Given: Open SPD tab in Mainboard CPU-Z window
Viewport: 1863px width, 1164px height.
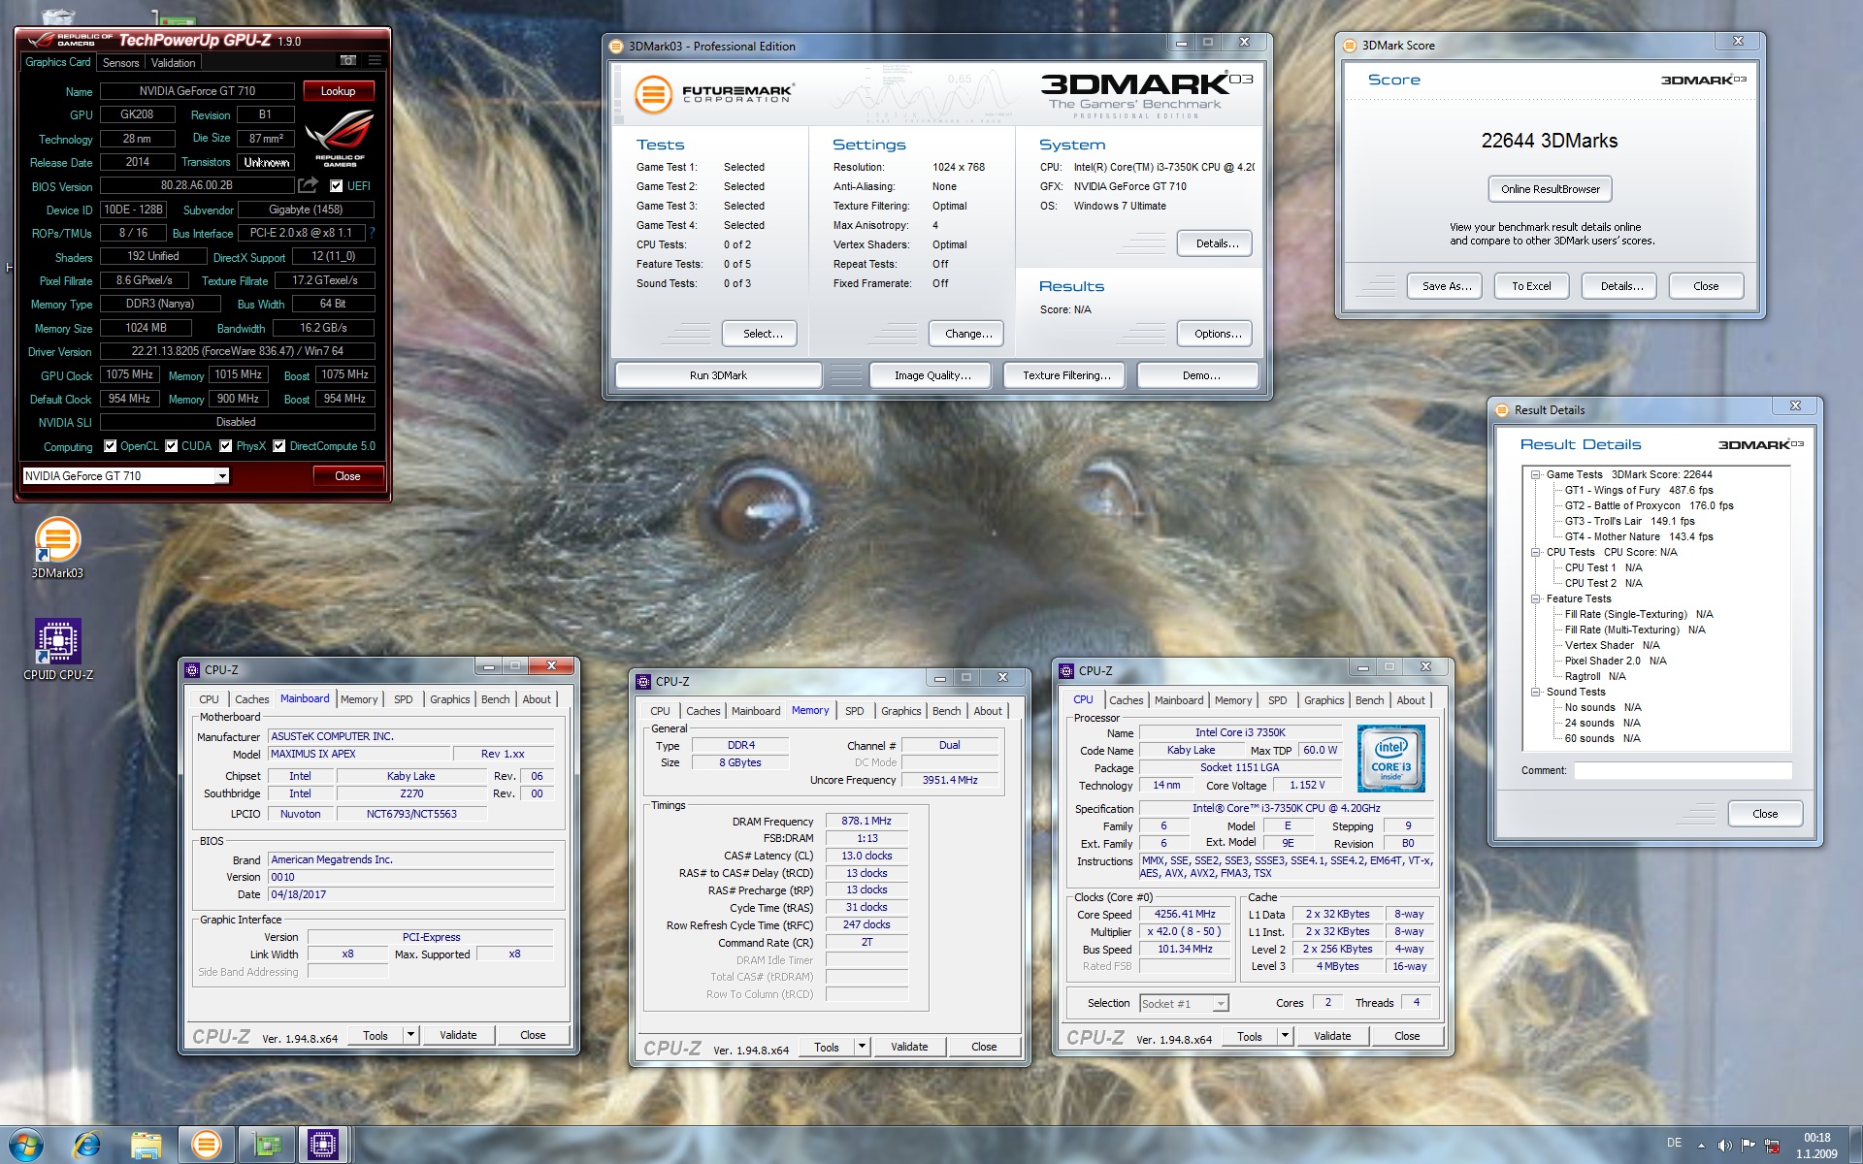Looking at the screenshot, I should pos(404,699).
